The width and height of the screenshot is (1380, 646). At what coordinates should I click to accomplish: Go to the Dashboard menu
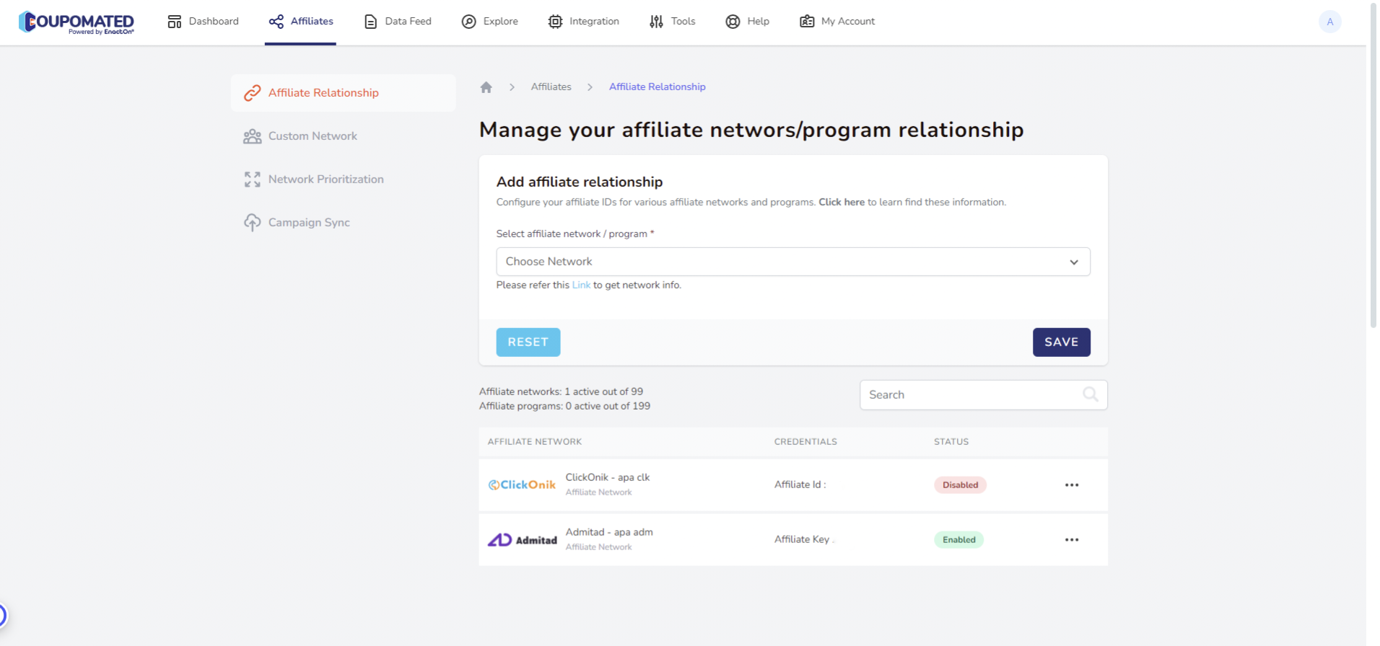(203, 22)
